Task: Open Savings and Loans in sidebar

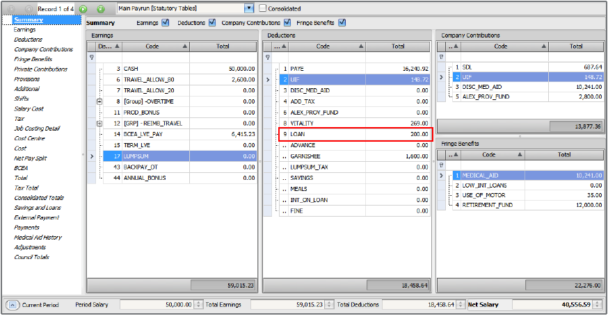Action: tap(38, 208)
